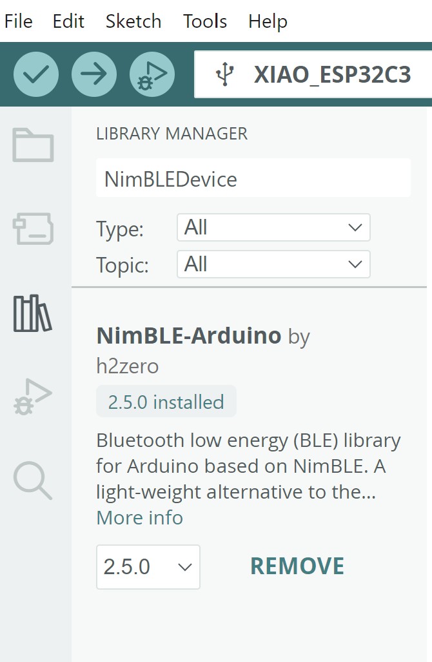Expand the Type filter dropdown
Viewport: 432px width, 662px height.
coord(273,228)
